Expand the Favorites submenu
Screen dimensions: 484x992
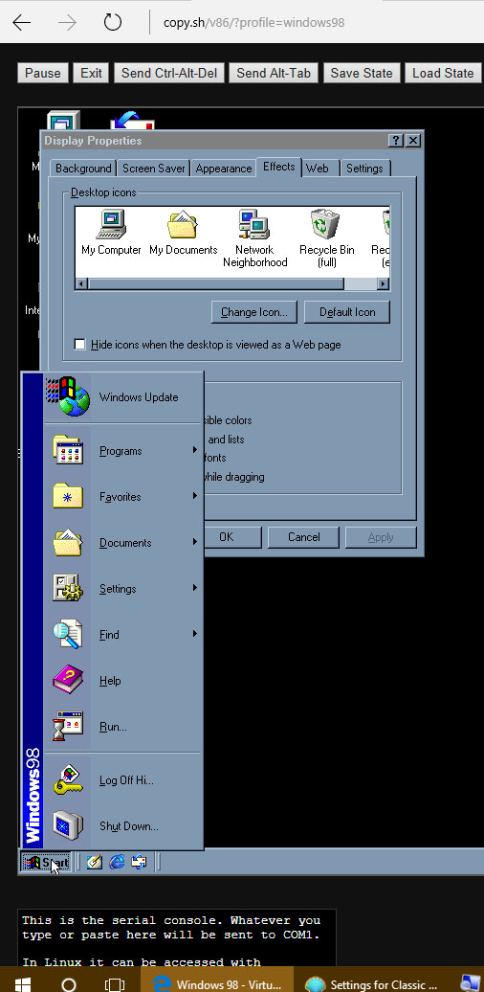(x=123, y=497)
